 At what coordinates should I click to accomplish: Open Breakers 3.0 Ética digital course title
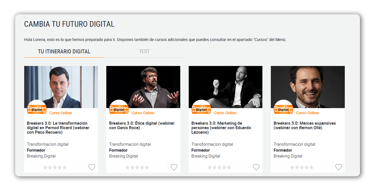142,125
